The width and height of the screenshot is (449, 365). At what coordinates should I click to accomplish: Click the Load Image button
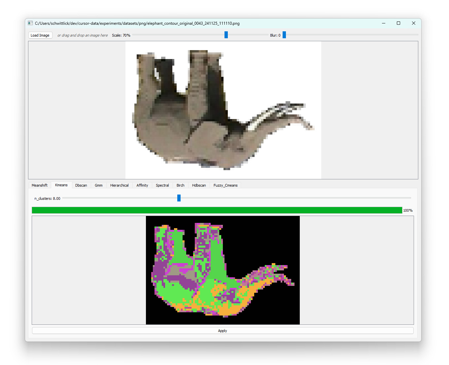40,35
